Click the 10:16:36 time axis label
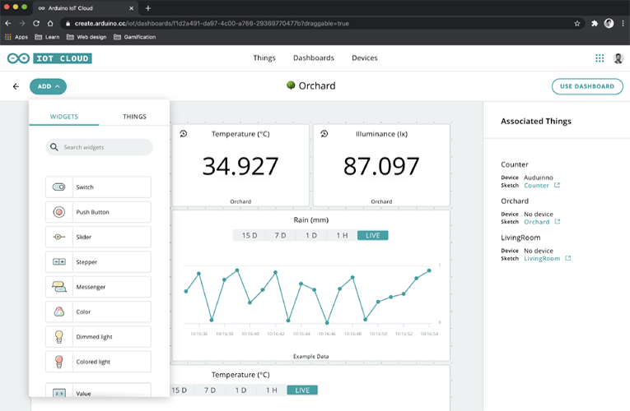The height and width of the screenshot is (411, 630). coord(199,334)
